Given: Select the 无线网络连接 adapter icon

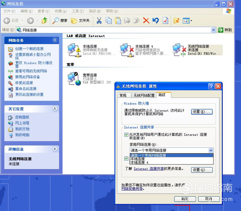Looking at the screenshot, I should point(179,50).
